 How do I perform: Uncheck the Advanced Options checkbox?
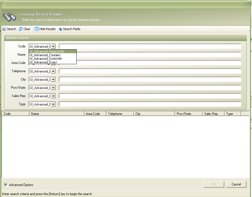(x=6, y=185)
